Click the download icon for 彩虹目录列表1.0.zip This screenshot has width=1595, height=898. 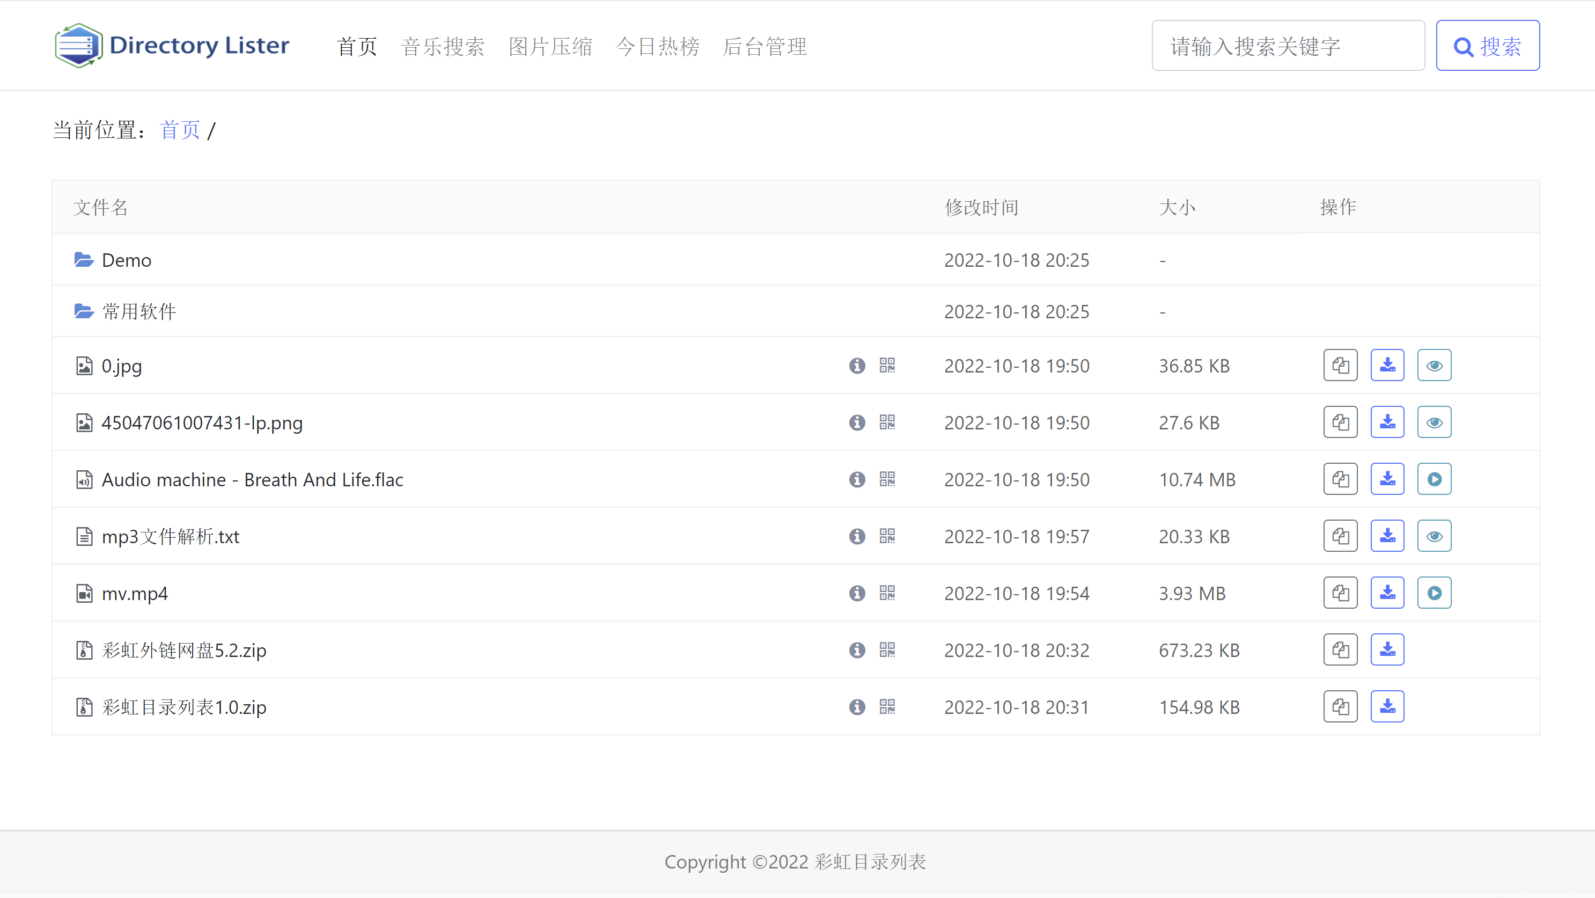point(1388,706)
